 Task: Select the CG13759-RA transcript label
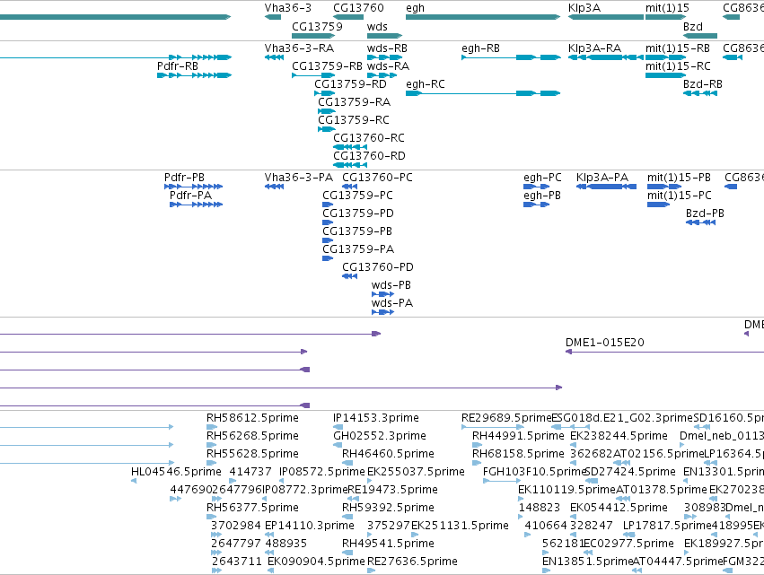click(355, 102)
